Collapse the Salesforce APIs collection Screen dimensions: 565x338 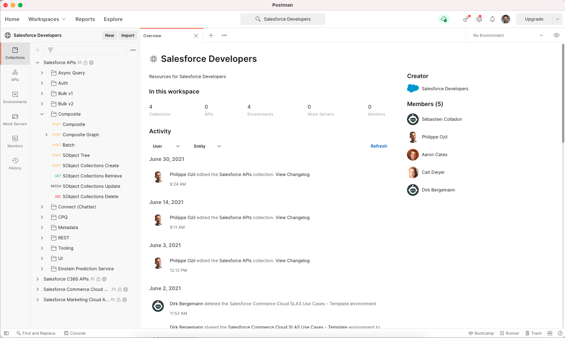pyautogui.click(x=38, y=63)
